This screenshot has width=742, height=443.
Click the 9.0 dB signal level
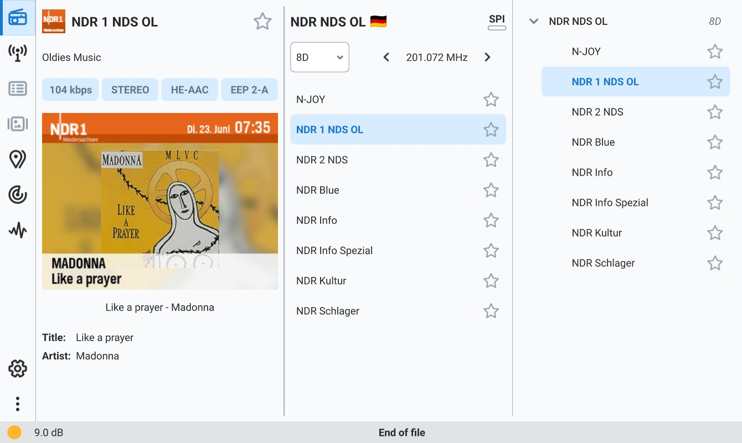[49, 432]
